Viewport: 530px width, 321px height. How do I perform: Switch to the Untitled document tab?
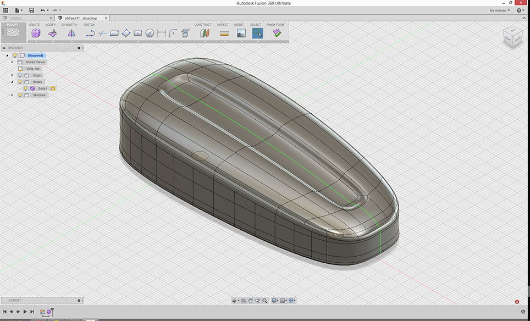pos(16,18)
